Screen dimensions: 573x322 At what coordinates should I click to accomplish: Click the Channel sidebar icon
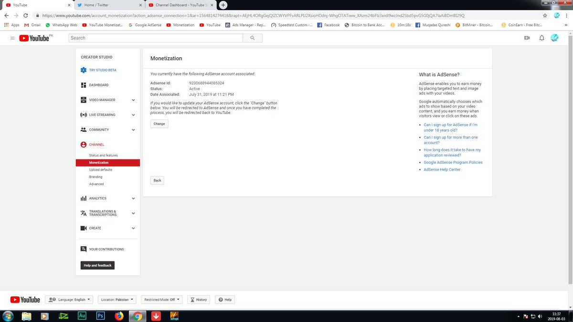tap(84, 145)
